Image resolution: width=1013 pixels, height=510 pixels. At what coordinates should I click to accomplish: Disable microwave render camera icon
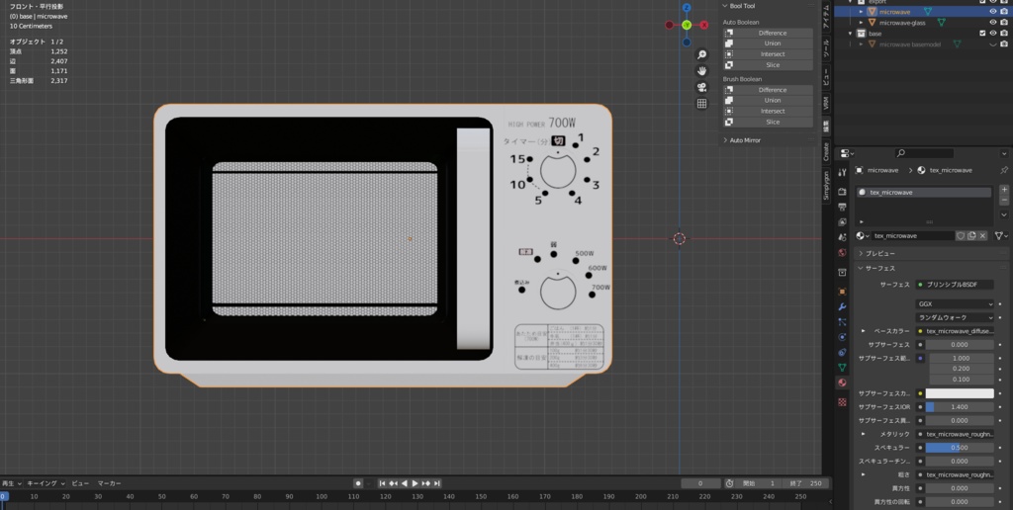1004,11
